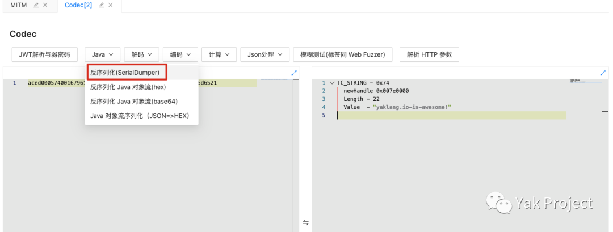
Task: Click the left editor minimap
Action: click(x=274, y=79)
